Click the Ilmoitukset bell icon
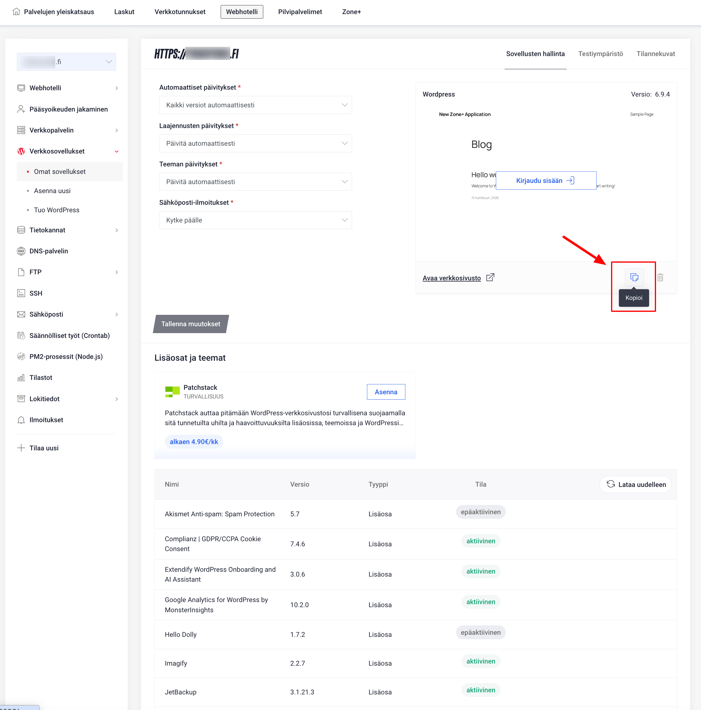 pyautogui.click(x=21, y=420)
